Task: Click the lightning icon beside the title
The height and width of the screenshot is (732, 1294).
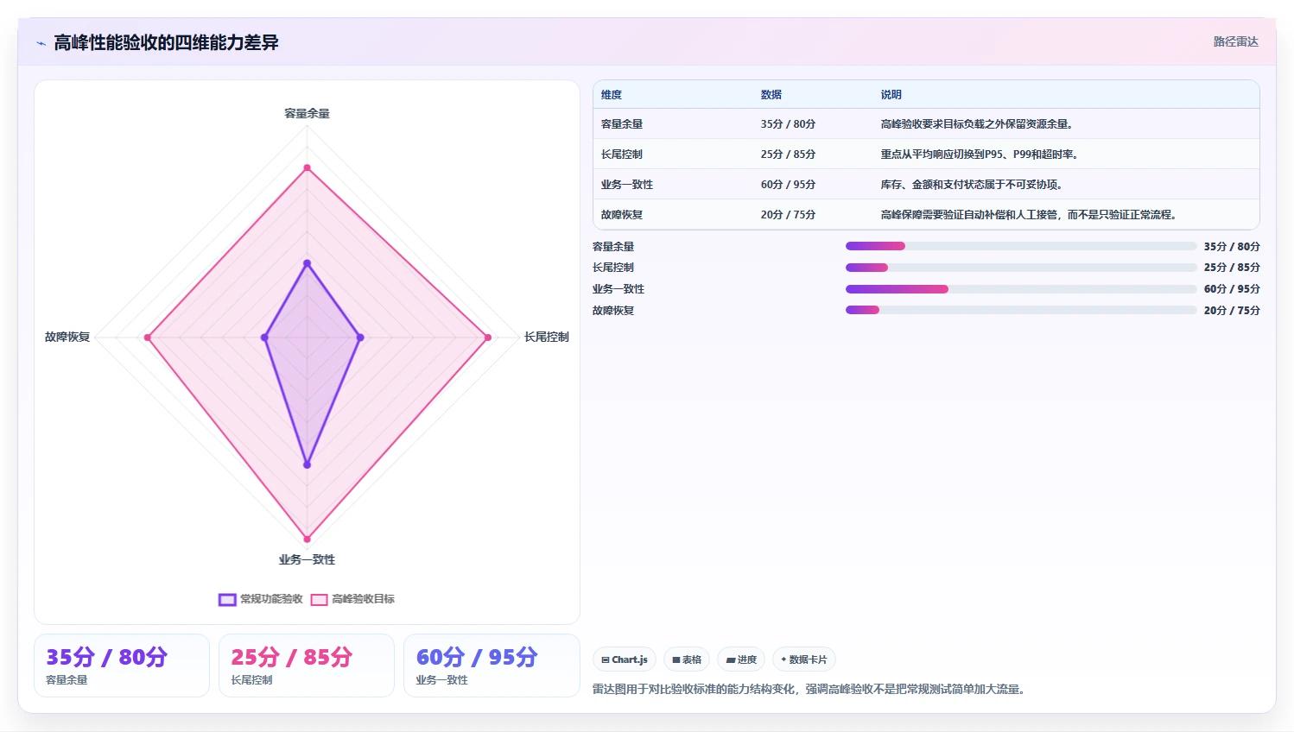Action: (x=41, y=43)
